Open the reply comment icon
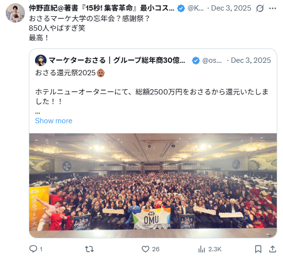283x257 pixels. pyautogui.click(x=34, y=249)
